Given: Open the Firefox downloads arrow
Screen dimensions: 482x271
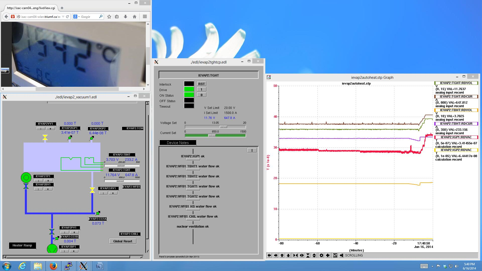Looking at the screenshot, I should click(x=126, y=17).
